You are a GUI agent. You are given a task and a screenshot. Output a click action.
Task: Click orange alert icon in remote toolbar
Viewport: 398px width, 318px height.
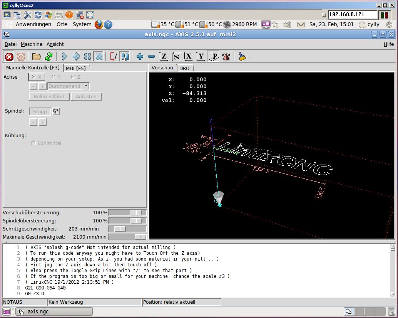pos(69,15)
